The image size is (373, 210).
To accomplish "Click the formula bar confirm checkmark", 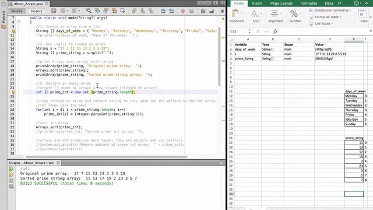I will pos(266,32).
